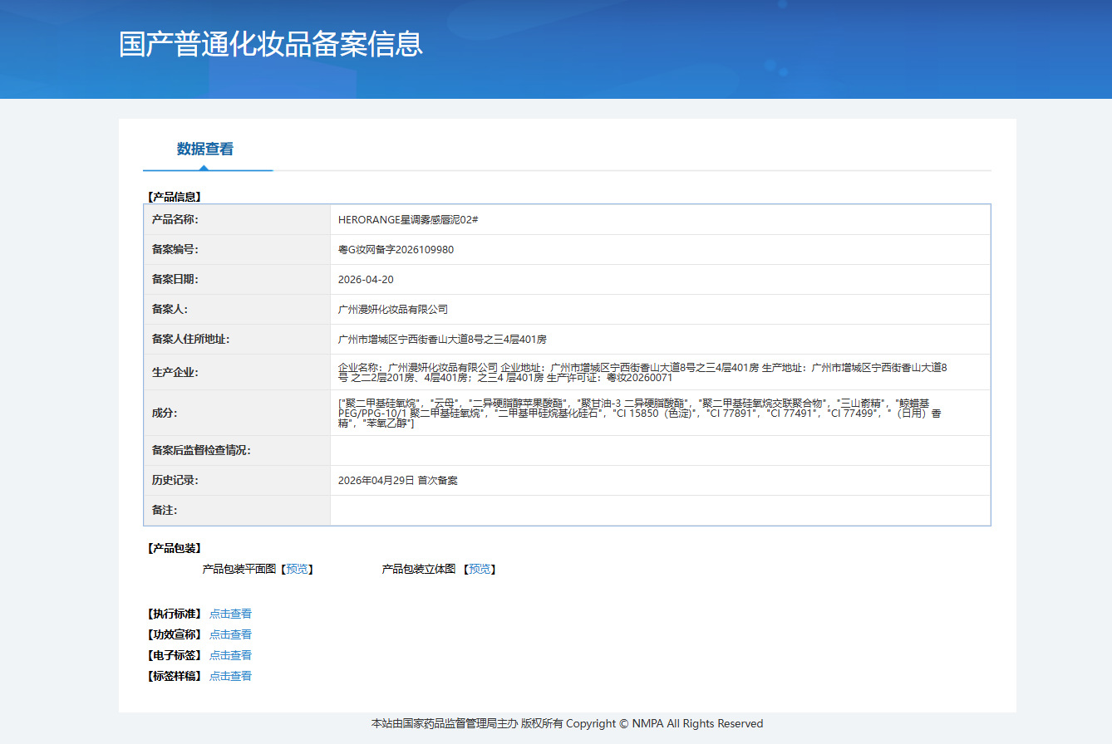Viewport: 1112px width, 744px height.
Task: Click the 备案人: row label
Action: click(170, 310)
